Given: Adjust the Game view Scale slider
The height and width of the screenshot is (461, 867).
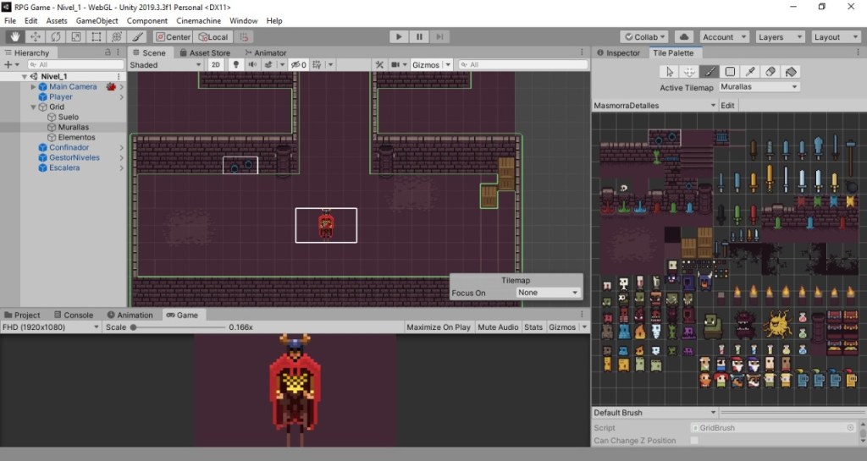Looking at the screenshot, I should coord(178,327).
